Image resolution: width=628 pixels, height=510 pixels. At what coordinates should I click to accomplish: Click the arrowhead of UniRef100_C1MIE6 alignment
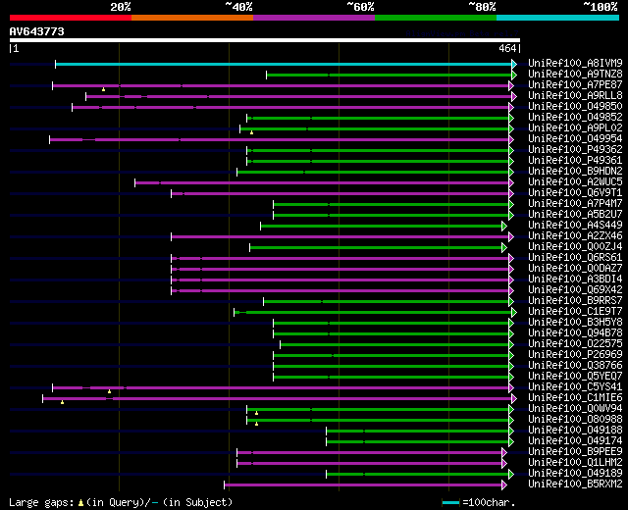[514, 399]
